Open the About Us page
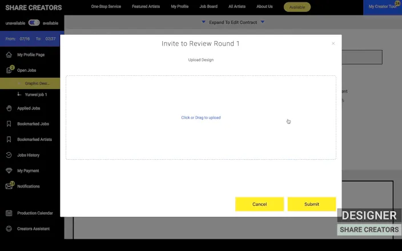Screen dimensions: 402x251 click(264, 6)
